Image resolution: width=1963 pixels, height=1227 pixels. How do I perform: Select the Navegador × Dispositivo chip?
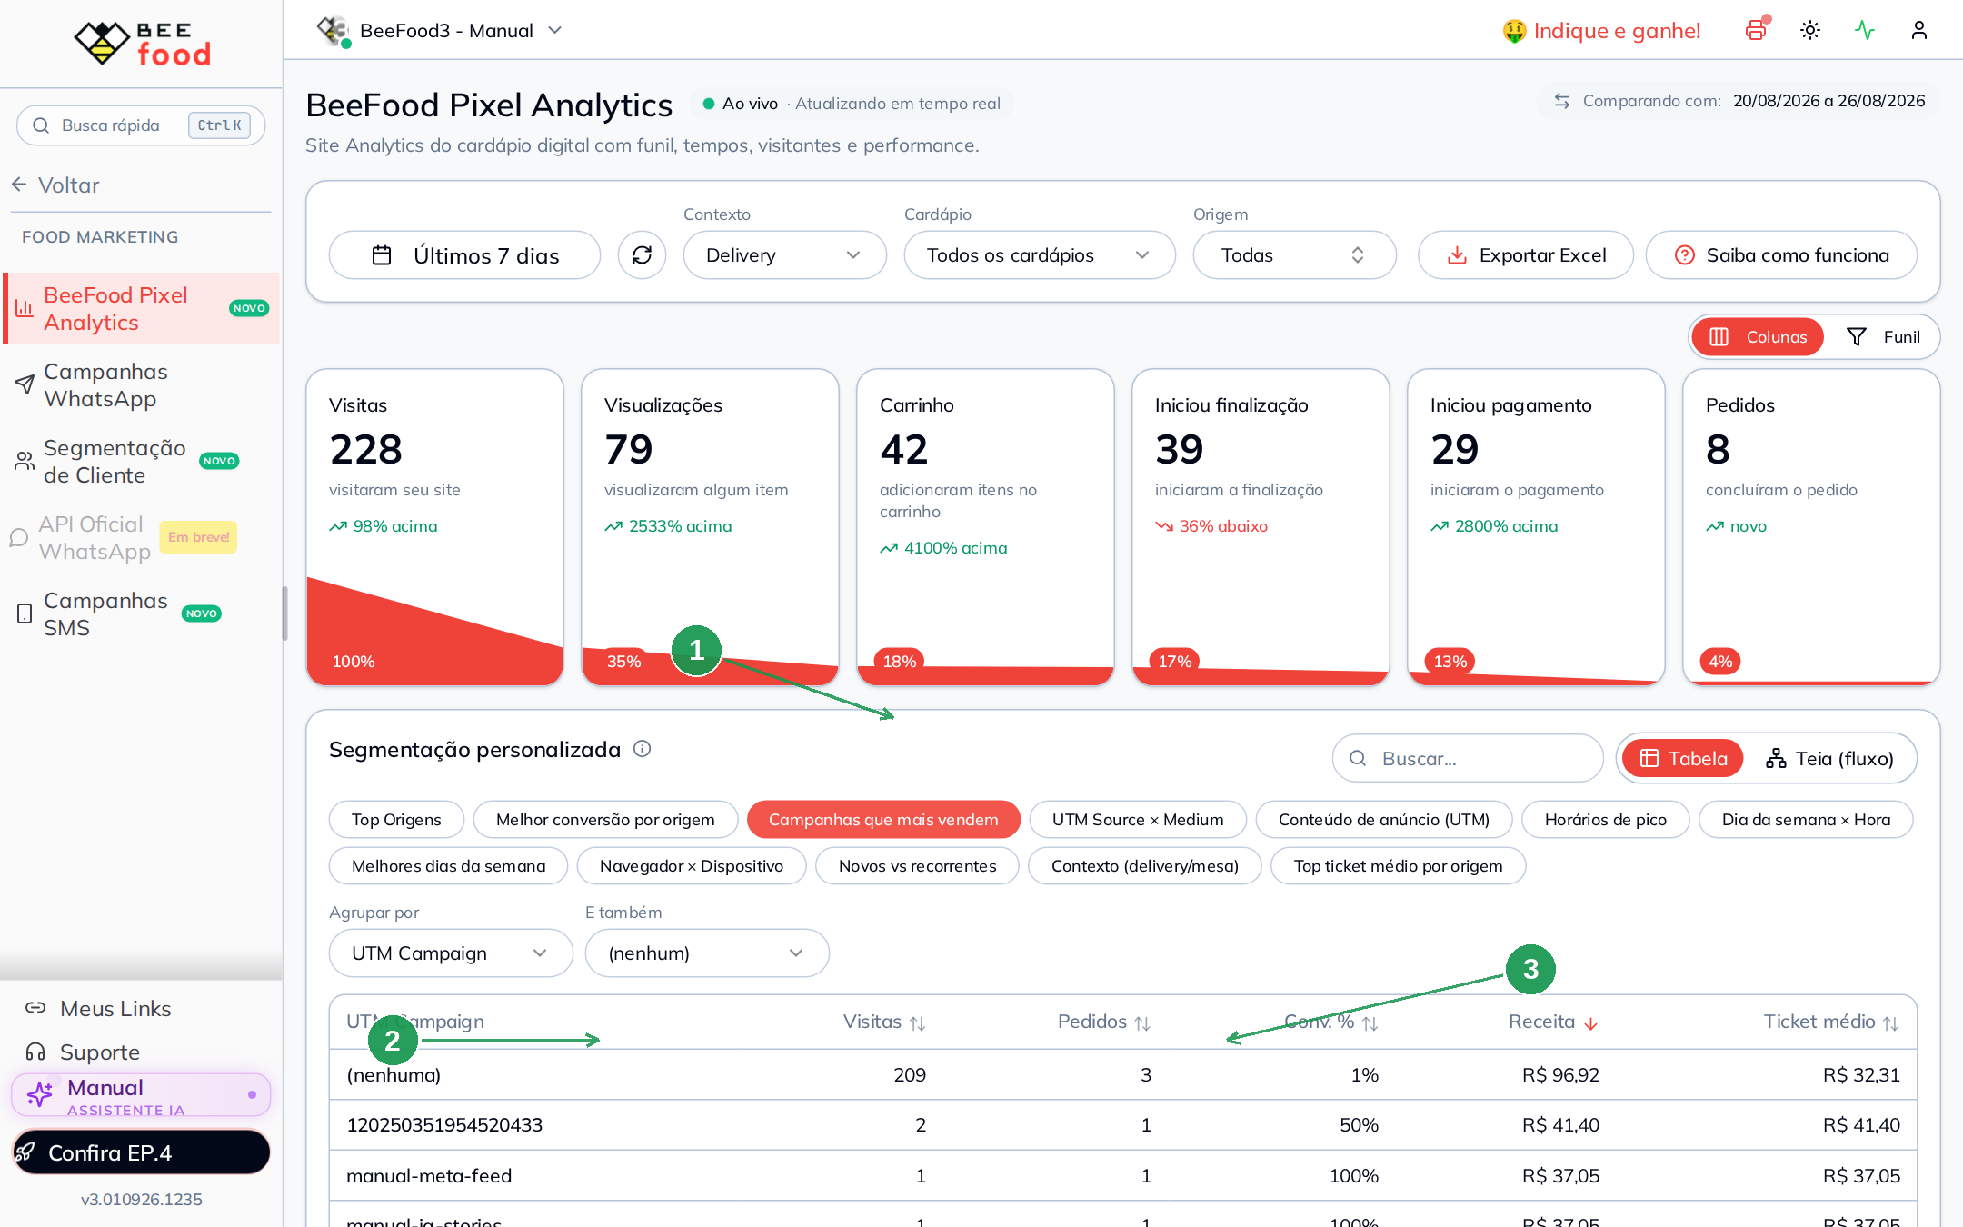[x=692, y=866]
